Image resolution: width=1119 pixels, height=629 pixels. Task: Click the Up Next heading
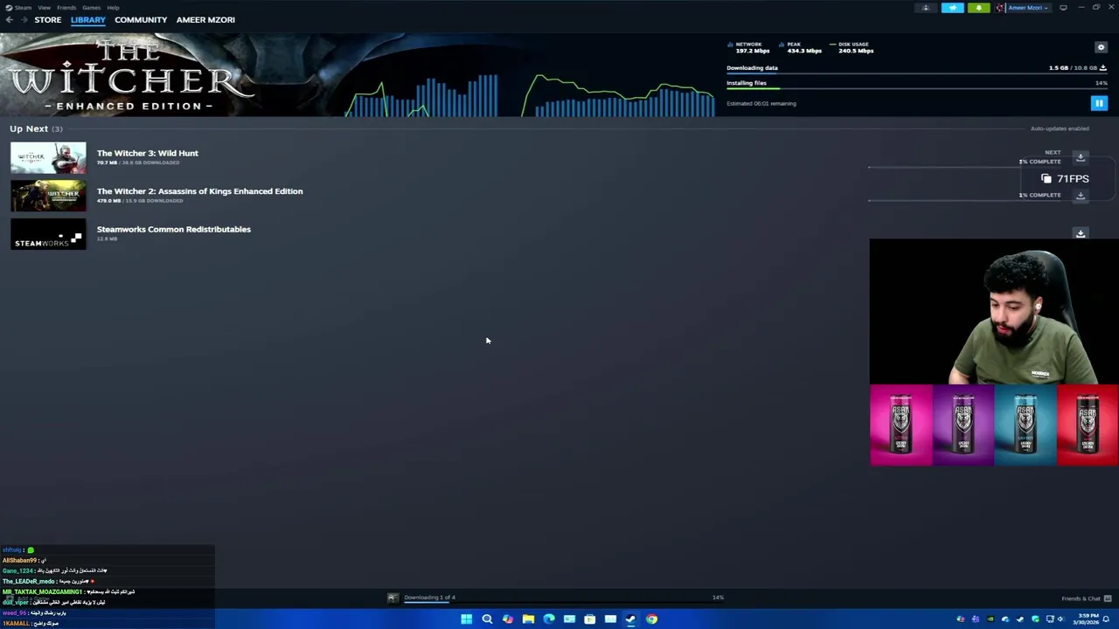pos(29,128)
